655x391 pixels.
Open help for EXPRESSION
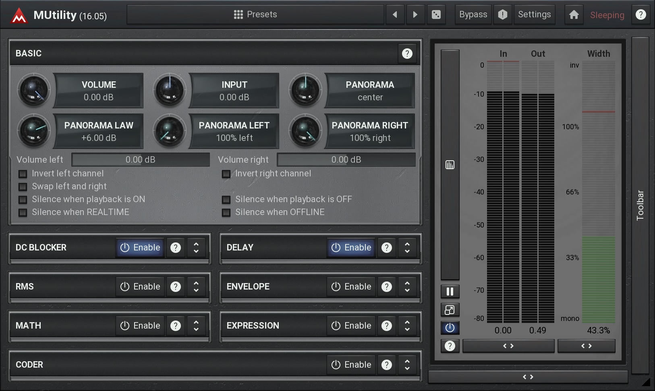[x=387, y=326]
